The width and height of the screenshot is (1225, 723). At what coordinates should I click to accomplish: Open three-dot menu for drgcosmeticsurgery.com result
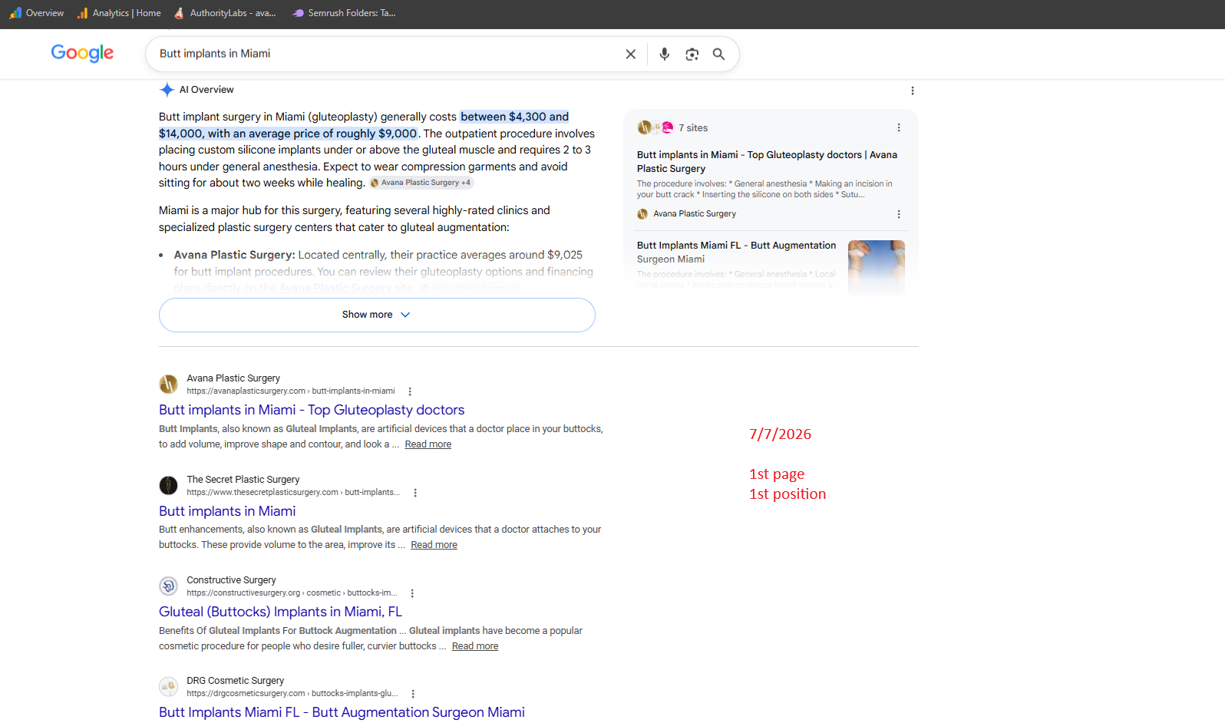(x=413, y=694)
